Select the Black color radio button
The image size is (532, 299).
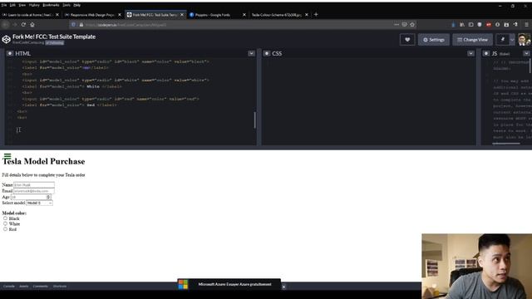(x=5, y=218)
